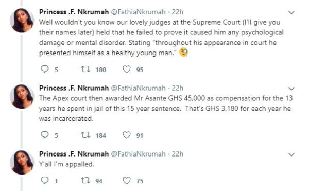Viewport: 309px width, 191px height.
Task: Reply to the Supreme Court judges tweet
Action: [x=44, y=69]
